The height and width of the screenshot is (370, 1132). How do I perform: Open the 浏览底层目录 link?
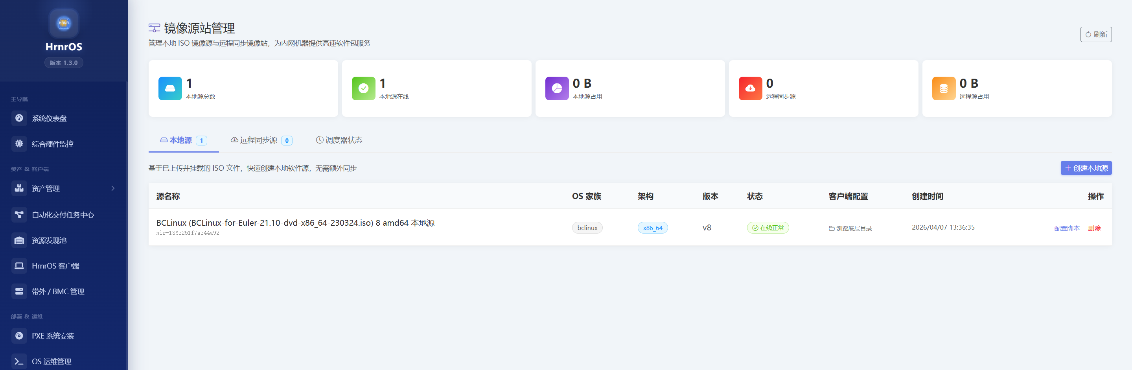pyautogui.click(x=850, y=228)
